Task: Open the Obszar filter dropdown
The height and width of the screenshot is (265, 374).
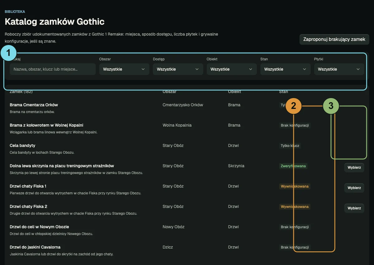Action: click(x=124, y=69)
